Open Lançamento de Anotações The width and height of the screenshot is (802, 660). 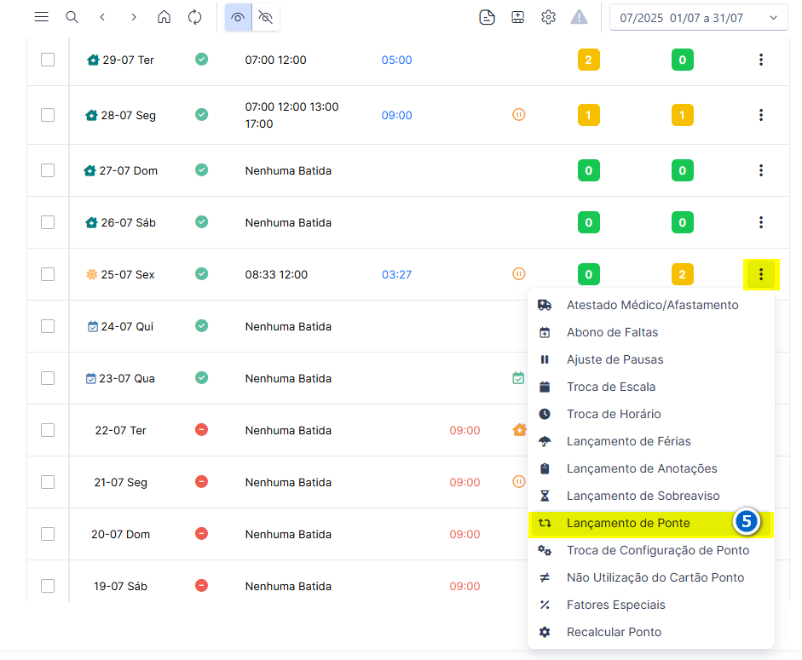click(x=650, y=468)
